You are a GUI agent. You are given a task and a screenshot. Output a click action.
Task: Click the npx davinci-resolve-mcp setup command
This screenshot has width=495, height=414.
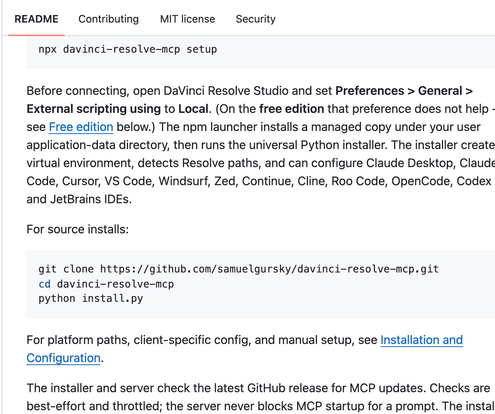[128, 49]
